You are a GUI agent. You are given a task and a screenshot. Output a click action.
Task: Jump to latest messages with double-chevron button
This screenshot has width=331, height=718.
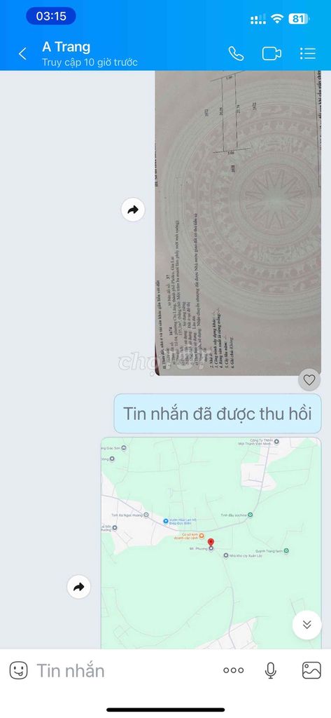click(307, 625)
